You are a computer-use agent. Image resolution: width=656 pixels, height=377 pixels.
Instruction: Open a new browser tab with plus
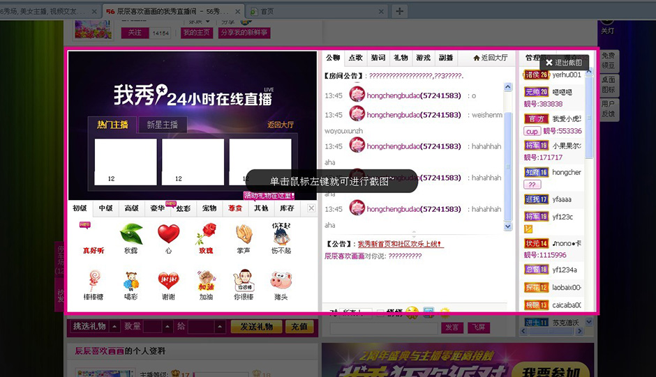(400, 11)
